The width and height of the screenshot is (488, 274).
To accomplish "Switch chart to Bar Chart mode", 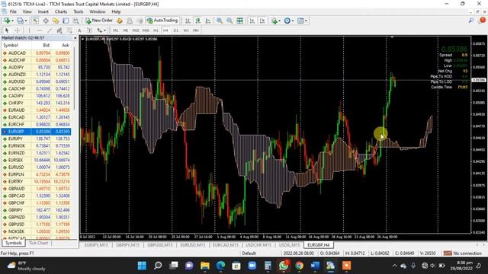I will (x=188, y=21).
